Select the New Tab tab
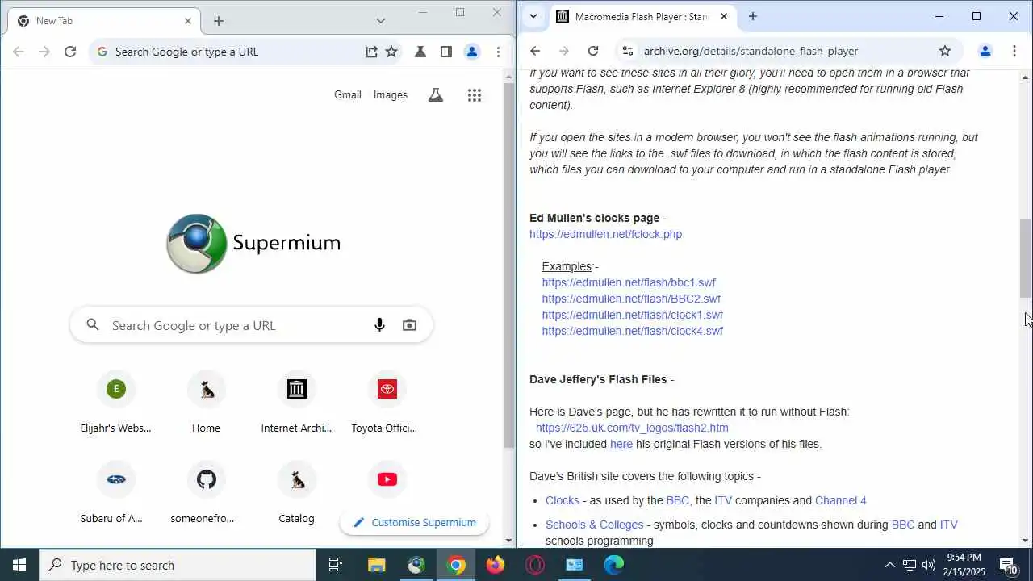1033x581 pixels. [x=103, y=21]
